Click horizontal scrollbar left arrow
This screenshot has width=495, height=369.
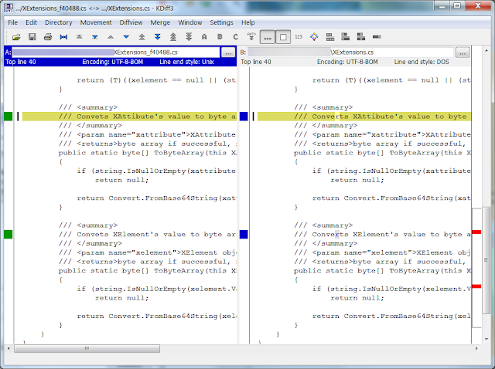[x=9, y=348]
